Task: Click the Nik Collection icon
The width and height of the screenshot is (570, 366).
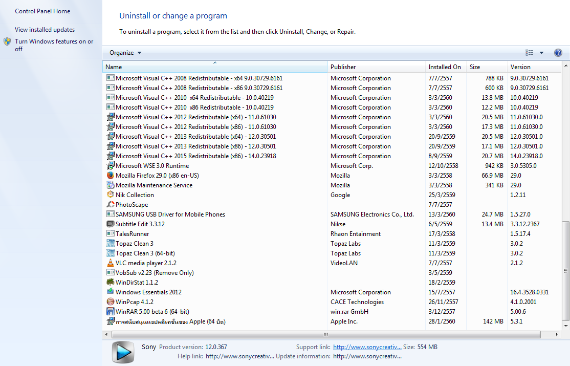Action: pos(110,195)
